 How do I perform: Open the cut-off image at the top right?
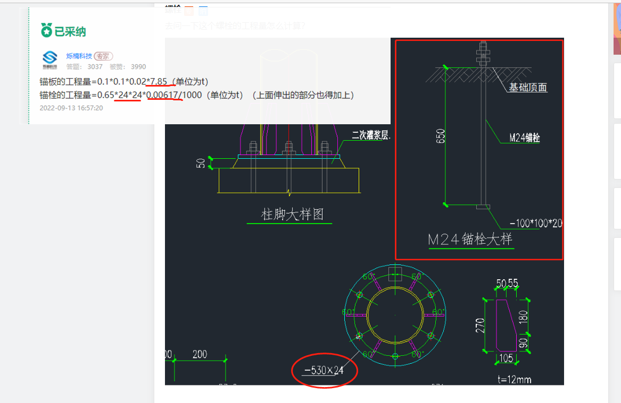[x=617, y=29]
